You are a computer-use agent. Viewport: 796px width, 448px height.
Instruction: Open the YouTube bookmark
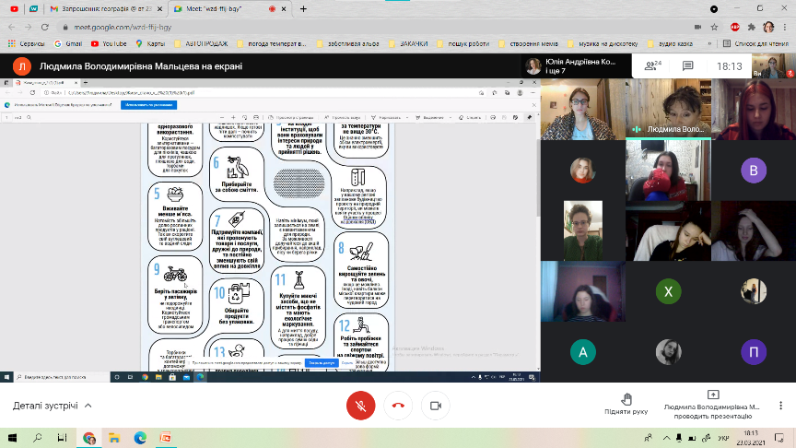[109, 43]
